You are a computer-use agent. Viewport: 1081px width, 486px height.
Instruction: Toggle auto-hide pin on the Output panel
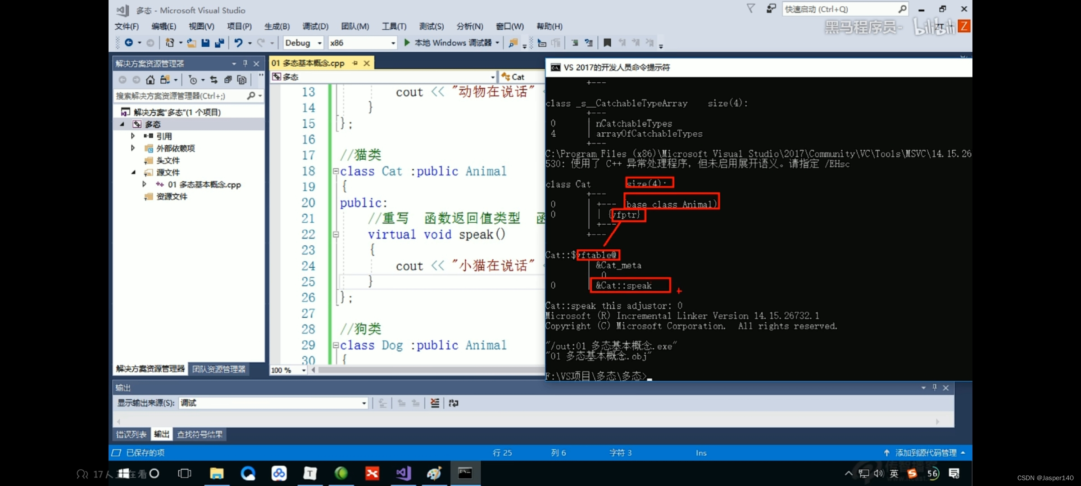(x=934, y=387)
